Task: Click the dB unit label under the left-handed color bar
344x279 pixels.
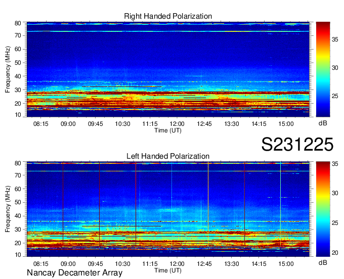Action: pyautogui.click(x=323, y=263)
